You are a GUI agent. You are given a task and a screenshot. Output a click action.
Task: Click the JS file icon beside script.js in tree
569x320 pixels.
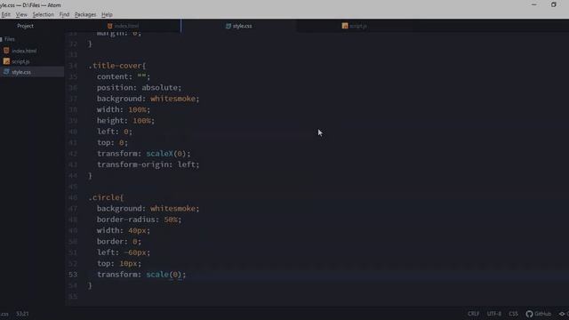point(6,61)
